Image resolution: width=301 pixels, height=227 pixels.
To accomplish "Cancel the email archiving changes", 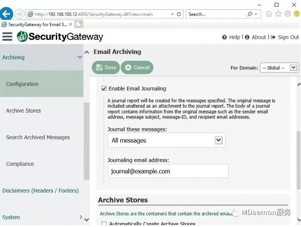I will 137,67.
